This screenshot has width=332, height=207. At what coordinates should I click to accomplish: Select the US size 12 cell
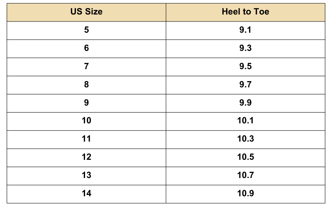[x=86, y=157]
